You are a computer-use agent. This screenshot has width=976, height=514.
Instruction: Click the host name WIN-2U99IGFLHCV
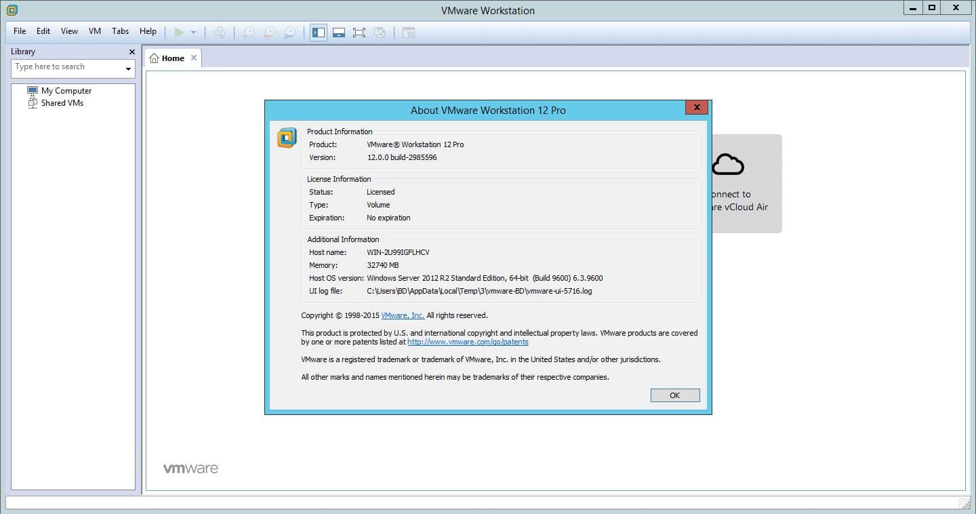[x=398, y=252]
